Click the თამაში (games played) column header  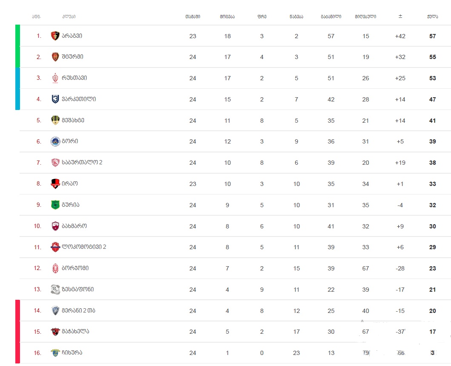pyautogui.click(x=192, y=17)
